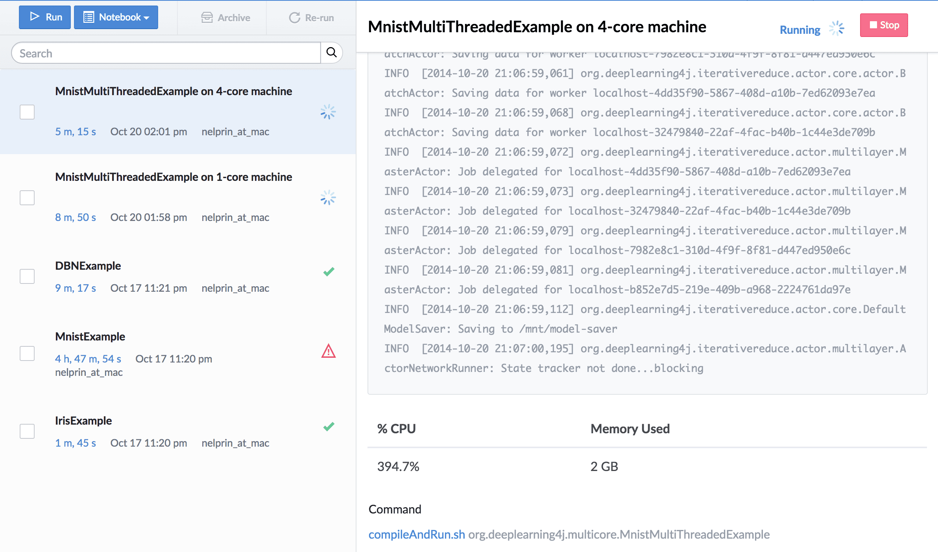This screenshot has height=552, width=938.
Task: Click the Re-run circular arrow icon
Action: [295, 18]
